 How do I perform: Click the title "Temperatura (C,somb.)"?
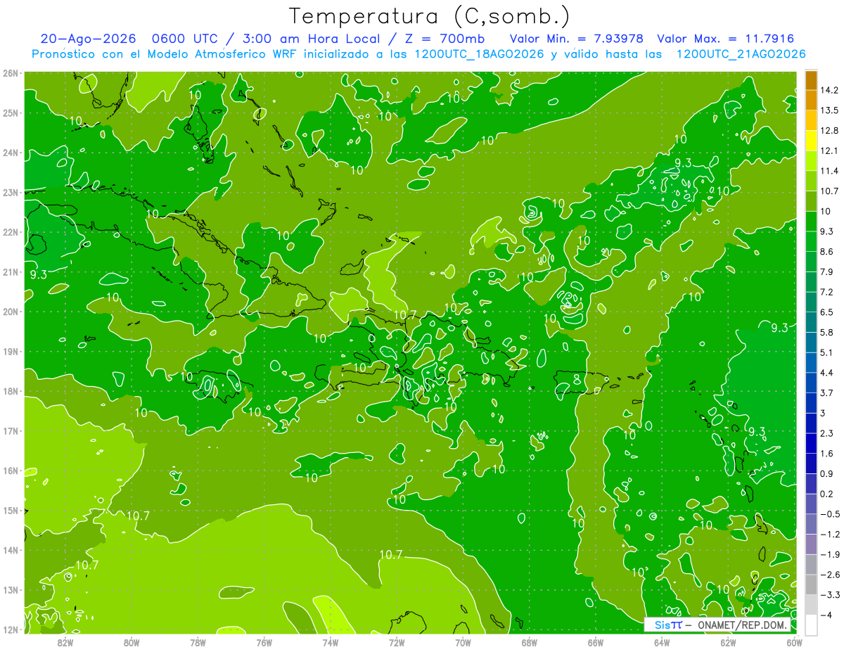430,16
